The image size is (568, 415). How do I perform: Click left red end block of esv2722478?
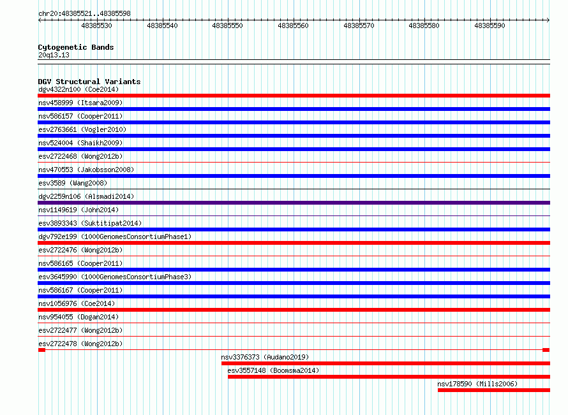(41, 350)
